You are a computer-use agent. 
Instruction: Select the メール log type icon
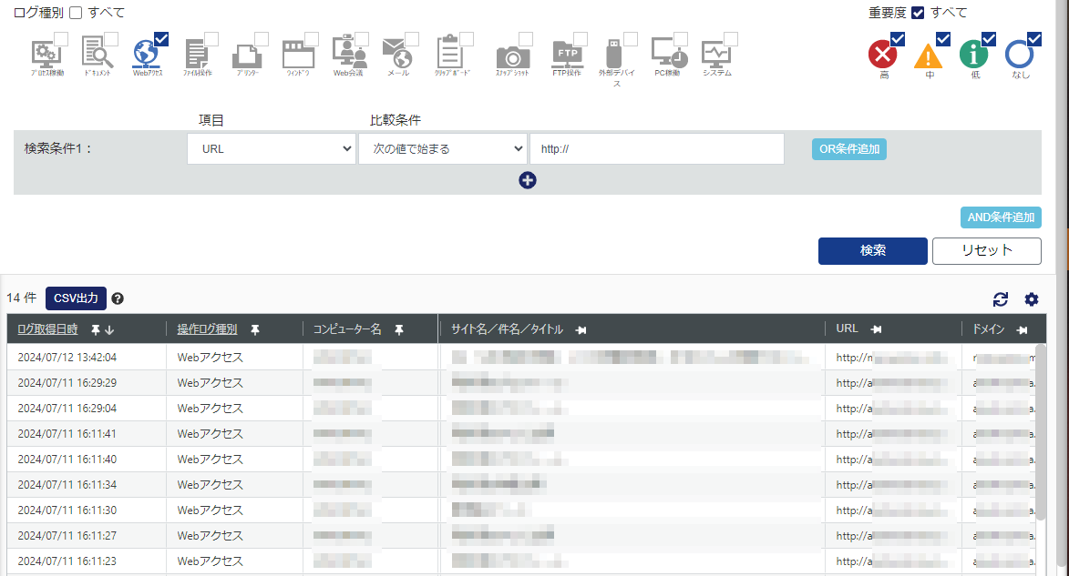coord(398,55)
